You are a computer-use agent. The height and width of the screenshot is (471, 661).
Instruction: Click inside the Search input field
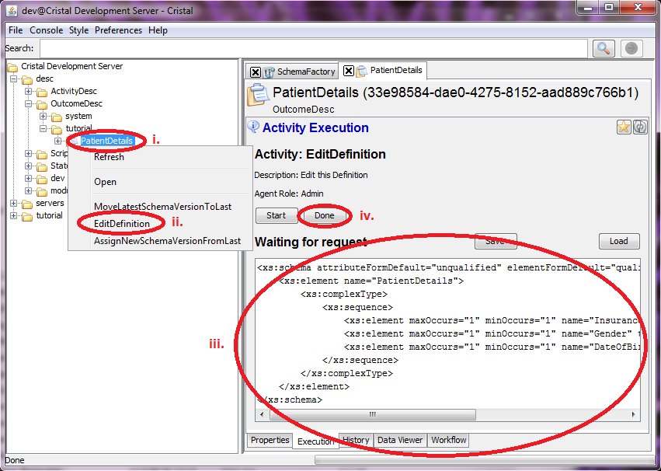[x=313, y=48]
